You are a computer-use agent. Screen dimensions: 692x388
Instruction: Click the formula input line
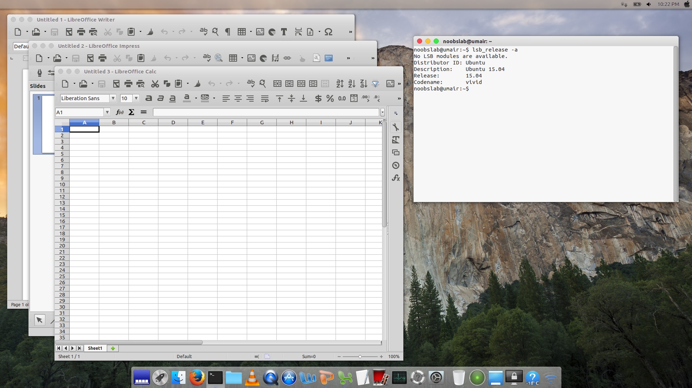point(266,112)
